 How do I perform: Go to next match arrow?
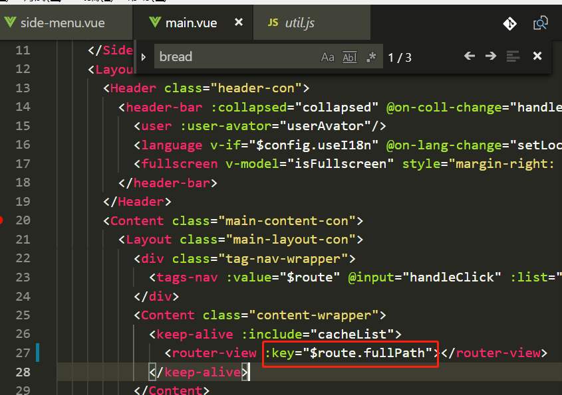tap(491, 56)
